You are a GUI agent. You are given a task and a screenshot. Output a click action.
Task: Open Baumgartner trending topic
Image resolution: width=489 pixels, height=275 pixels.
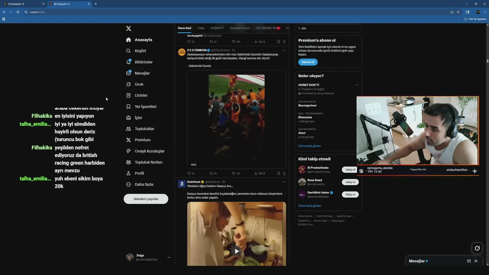click(308, 105)
